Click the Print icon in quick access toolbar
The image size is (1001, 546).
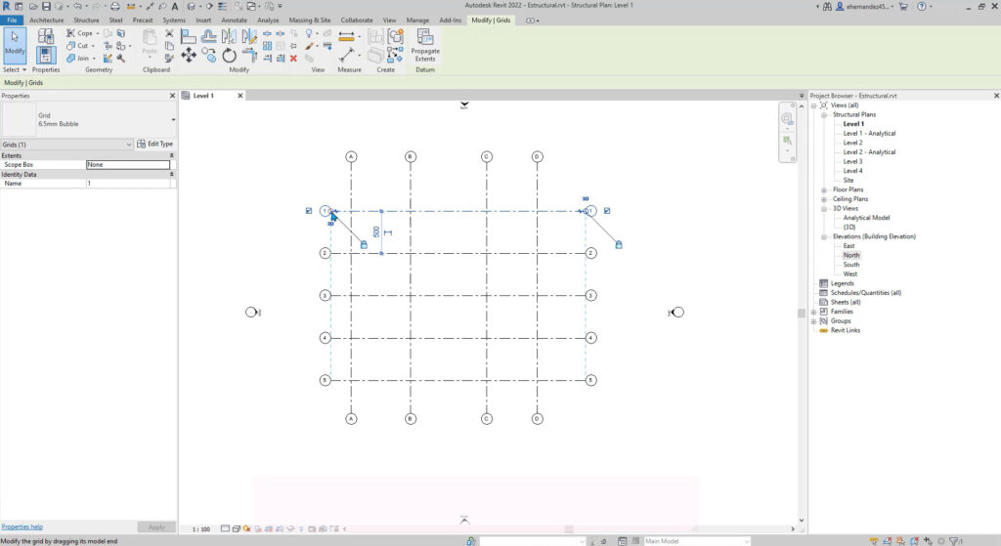click(x=114, y=7)
